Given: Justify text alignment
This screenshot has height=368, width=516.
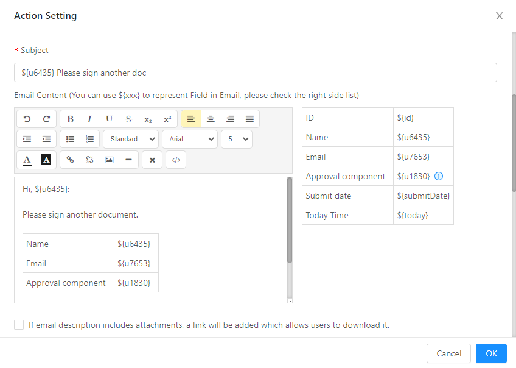Looking at the screenshot, I should click(x=249, y=119).
